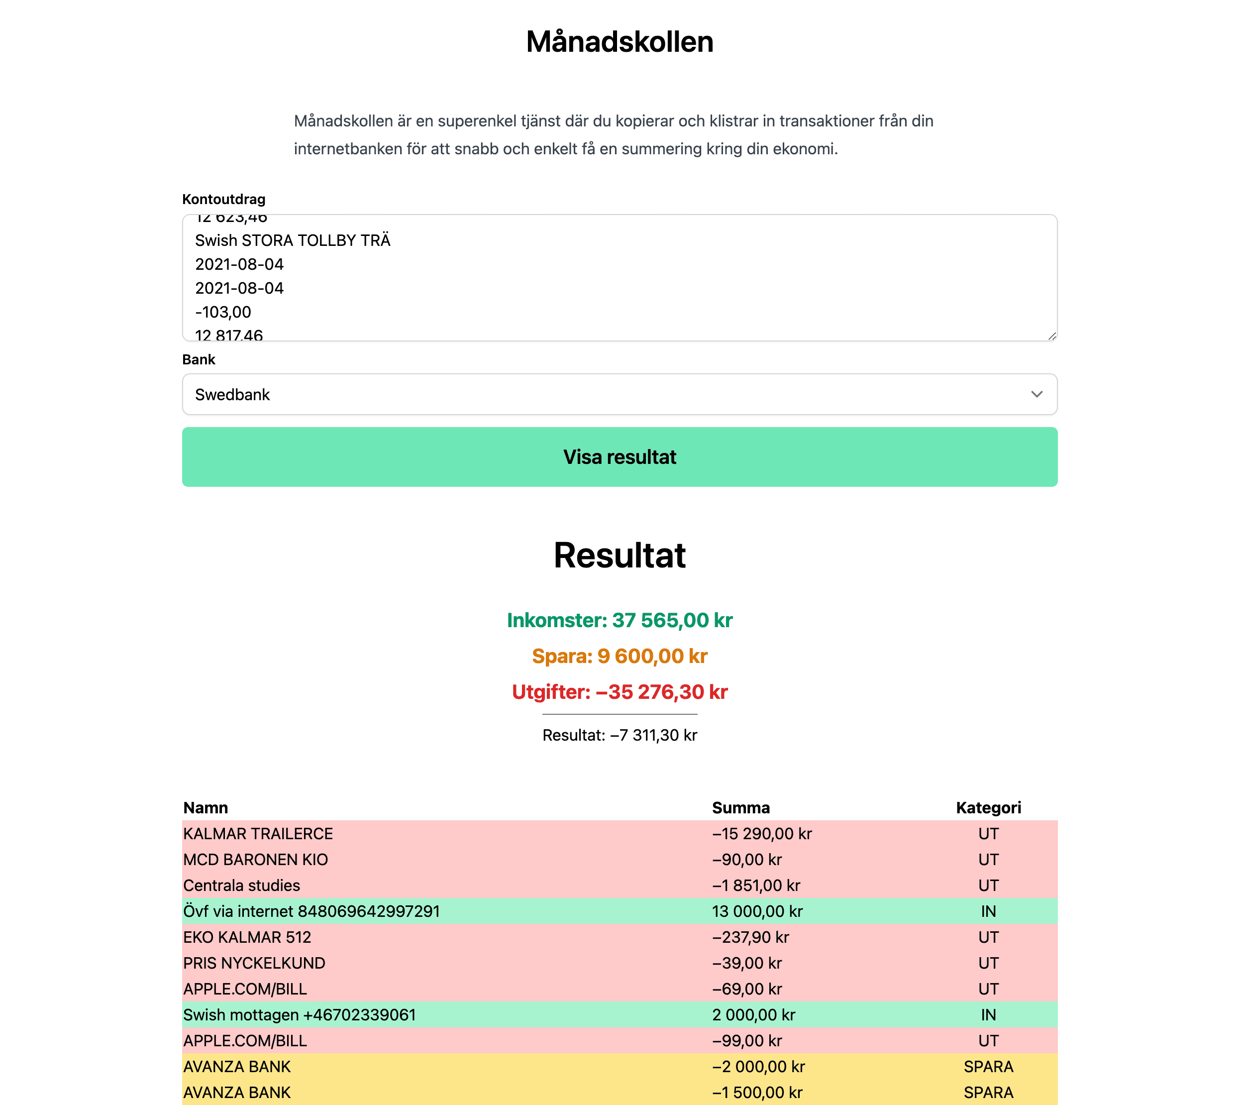Click the IN icon for Swish mottagen
1247x1105 pixels.
tap(988, 1013)
